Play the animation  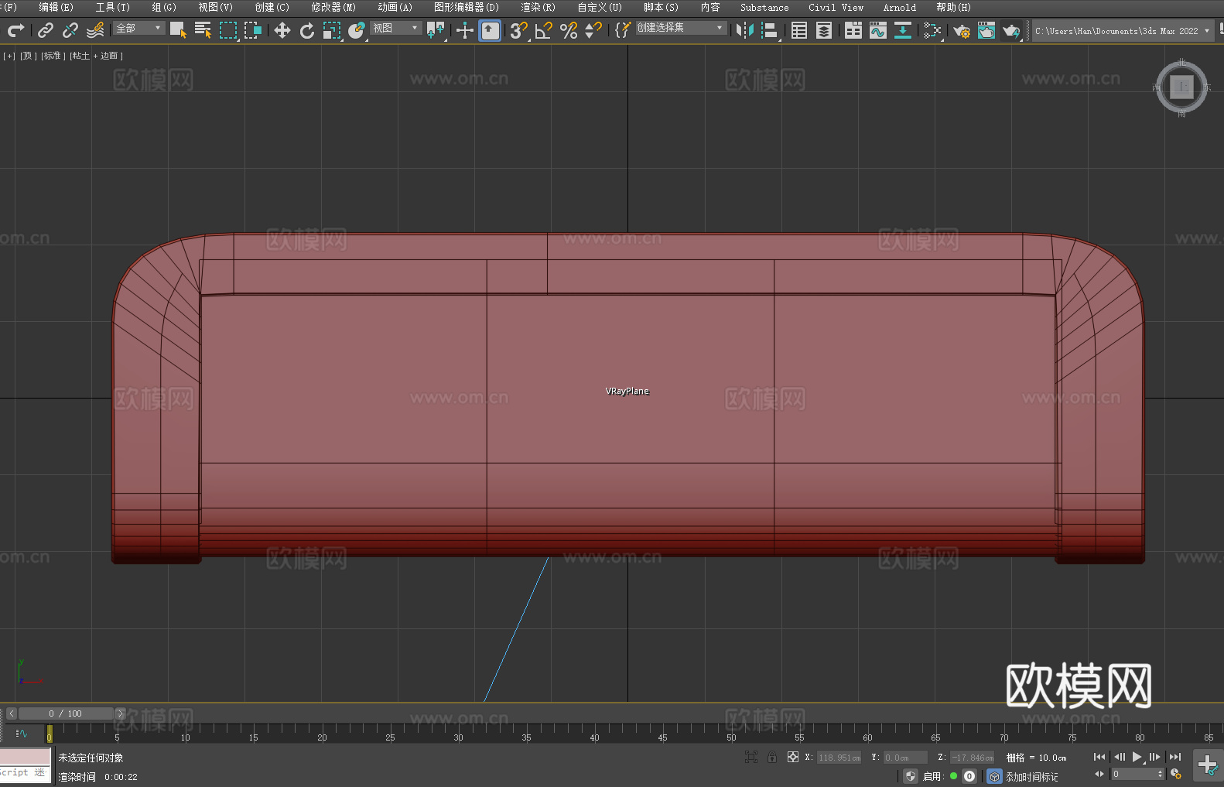pyautogui.click(x=1137, y=757)
